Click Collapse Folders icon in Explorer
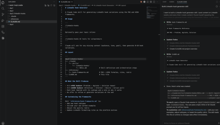The width and height of the screenshot is (220, 125). click(x=54, y=5)
